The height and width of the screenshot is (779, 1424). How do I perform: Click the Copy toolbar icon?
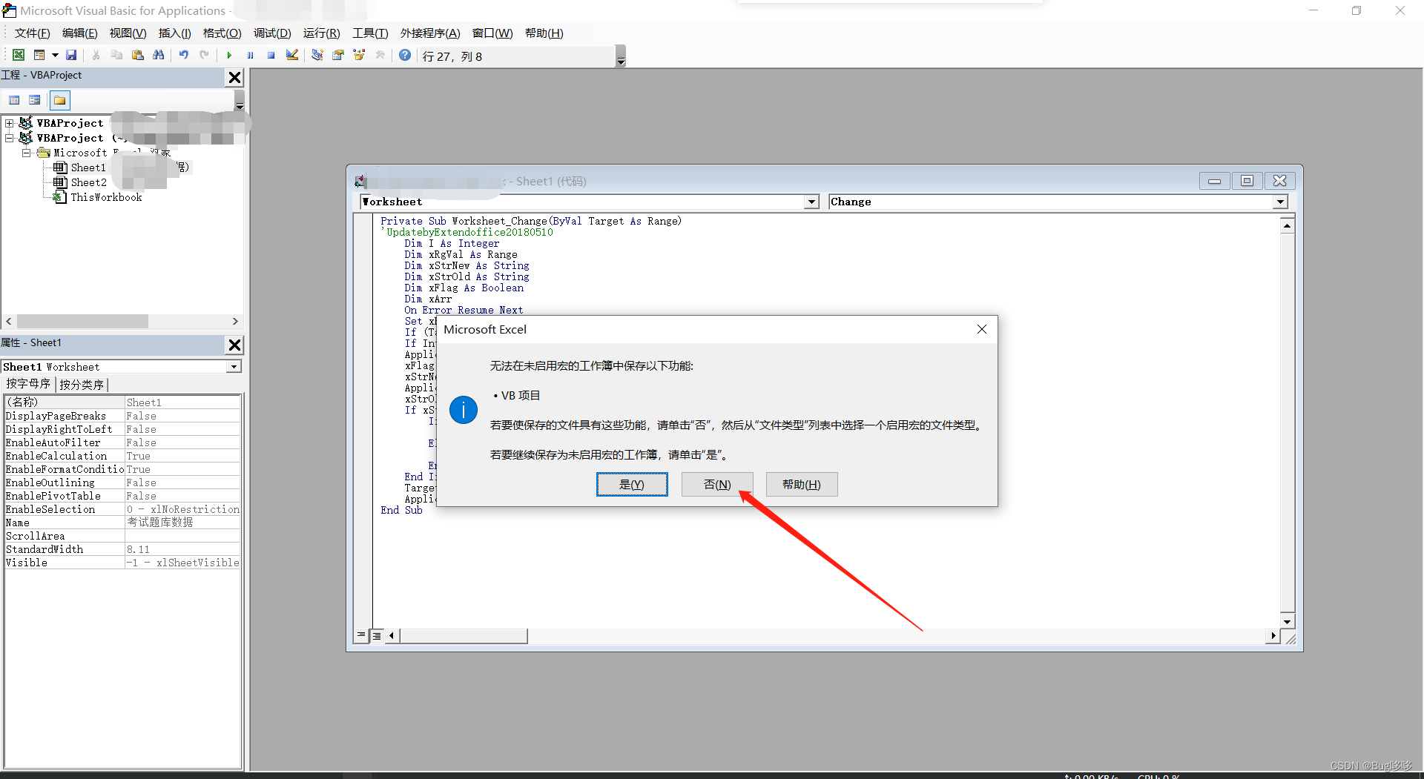tap(116, 56)
